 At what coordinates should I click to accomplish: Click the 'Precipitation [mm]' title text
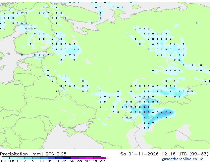pos(22,154)
